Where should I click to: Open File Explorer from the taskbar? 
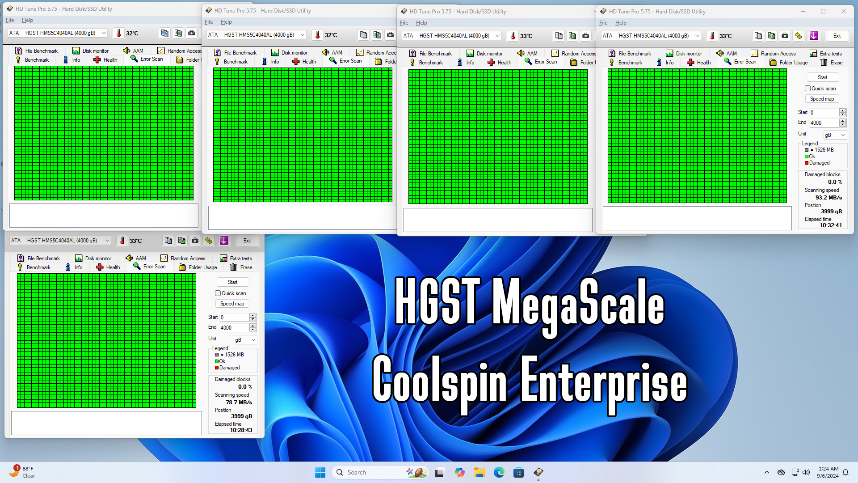pos(479,472)
